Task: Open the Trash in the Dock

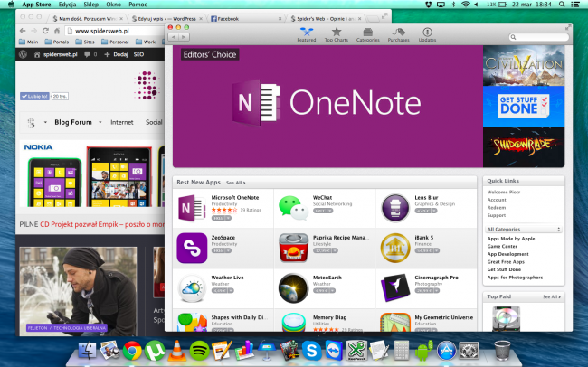Action: (x=502, y=351)
